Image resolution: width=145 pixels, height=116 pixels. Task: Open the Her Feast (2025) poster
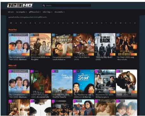coord(126,47)
